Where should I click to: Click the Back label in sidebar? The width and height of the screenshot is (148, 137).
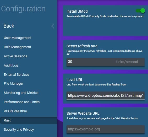[x=9, y=26]
